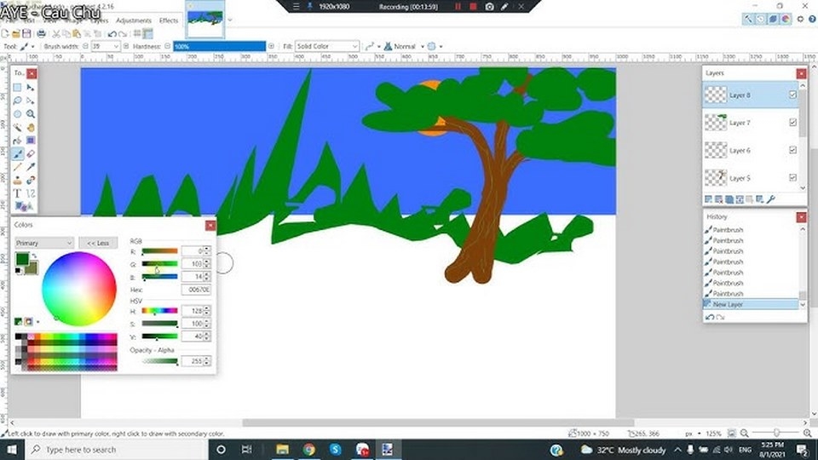Select the Move Selected Pixels tool
818x460 pixels.
coord(31,87)
